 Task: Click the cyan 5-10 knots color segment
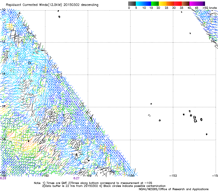coord(140,4)
